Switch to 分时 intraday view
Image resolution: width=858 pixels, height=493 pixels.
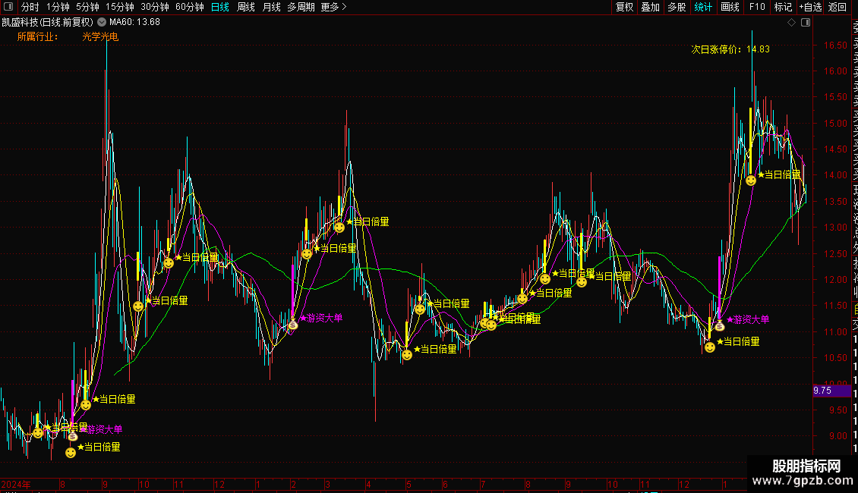(30, 7)
